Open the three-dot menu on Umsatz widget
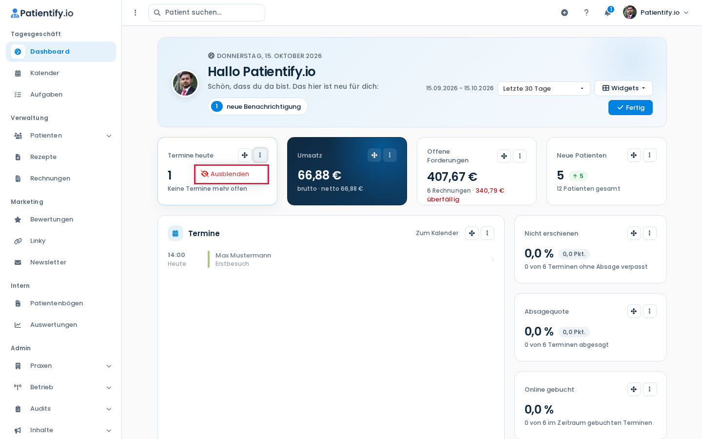This screenshot has height=439, width=702. pyautogui.click(x=390, y=155)
